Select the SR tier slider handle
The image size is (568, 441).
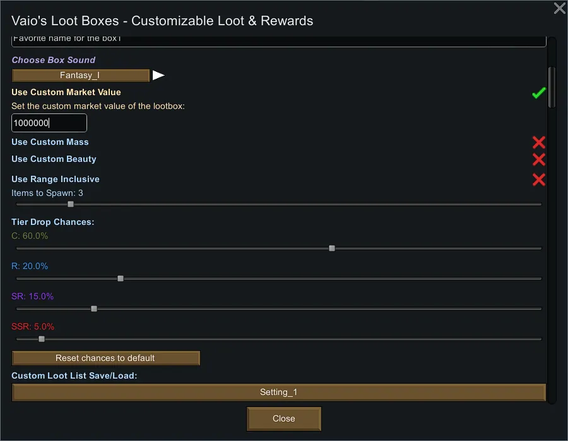tap(94, 309)
